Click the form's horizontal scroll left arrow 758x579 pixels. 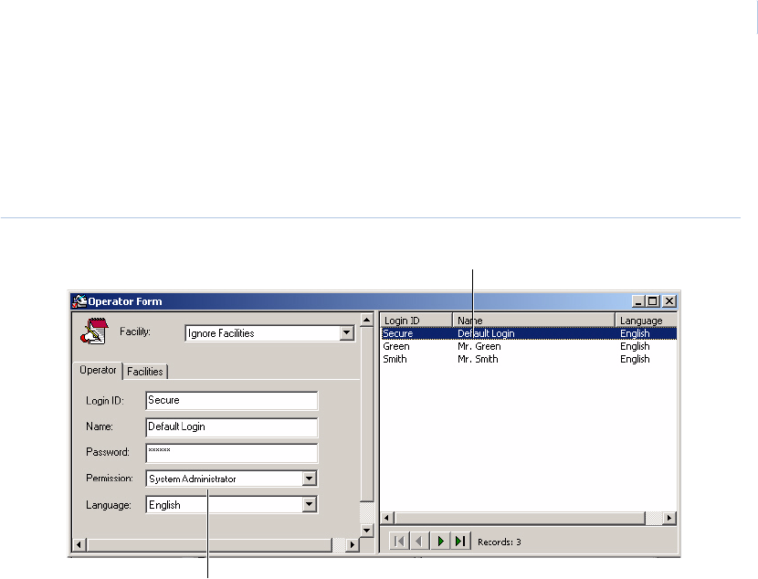tap(79, 544)
